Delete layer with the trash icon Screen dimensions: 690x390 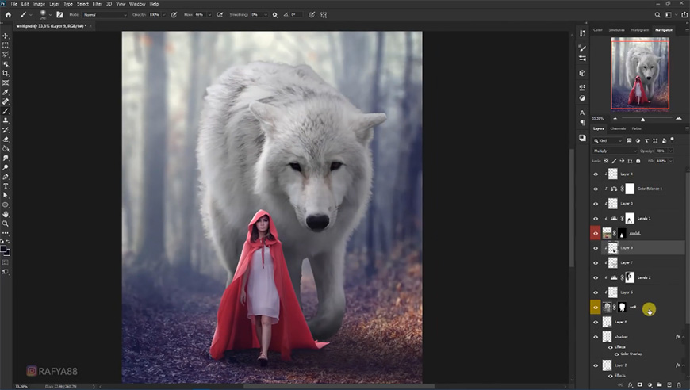click(679, 384)
